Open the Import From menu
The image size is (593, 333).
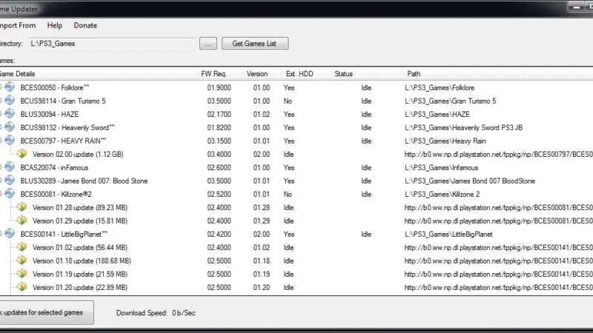tap(17, 25)
